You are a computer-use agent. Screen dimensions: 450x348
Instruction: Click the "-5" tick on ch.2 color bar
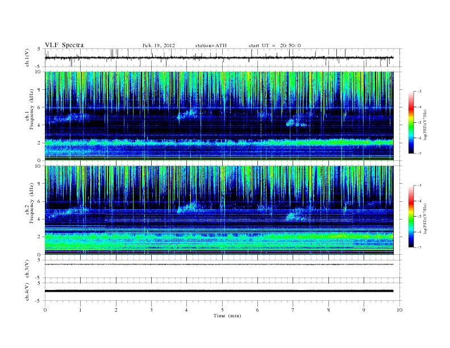tap(419, 217)
